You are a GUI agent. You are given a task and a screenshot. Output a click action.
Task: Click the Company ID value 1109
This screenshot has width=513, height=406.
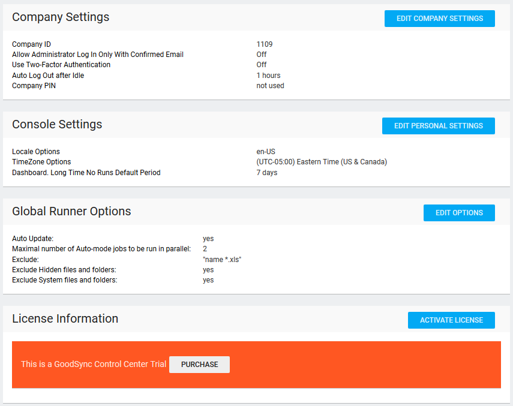[x=265, y=44]
